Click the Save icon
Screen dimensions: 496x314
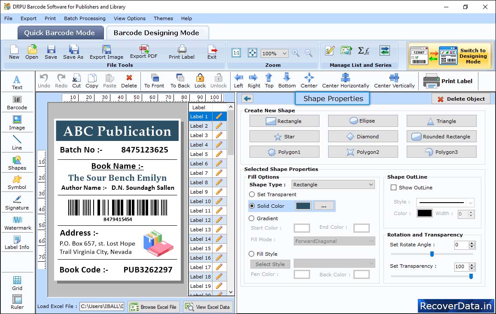click(51, 52)
